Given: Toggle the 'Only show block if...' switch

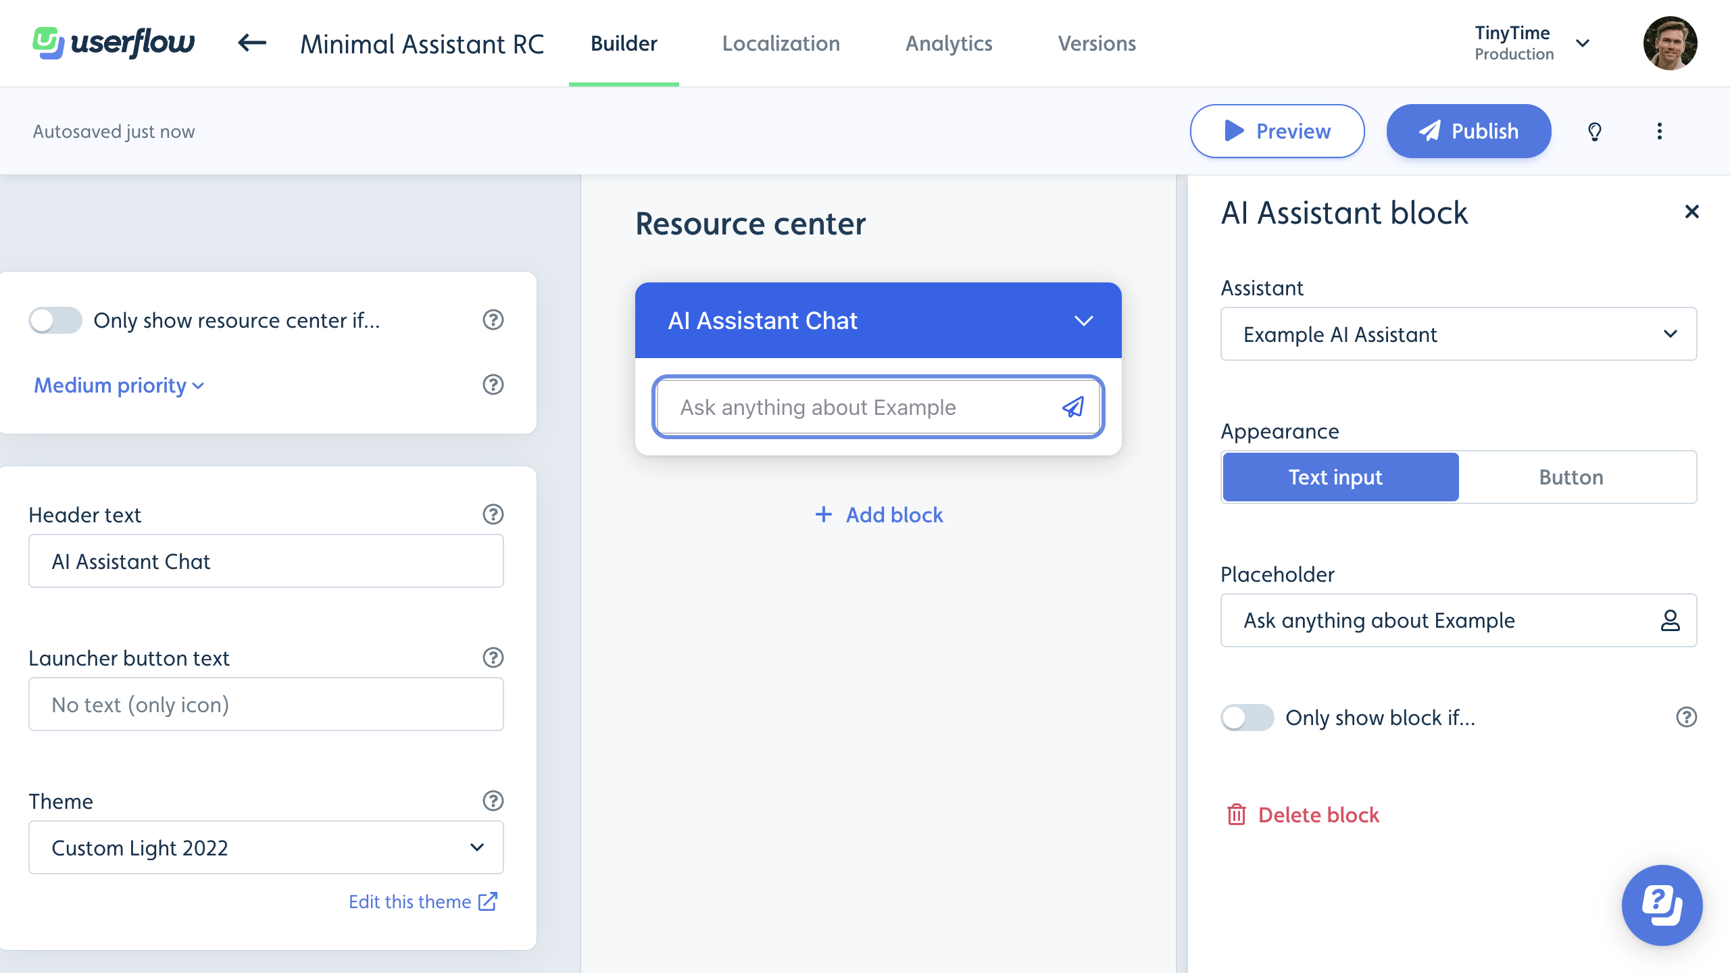Looking at the screenshot, I should coord(1246,718).
